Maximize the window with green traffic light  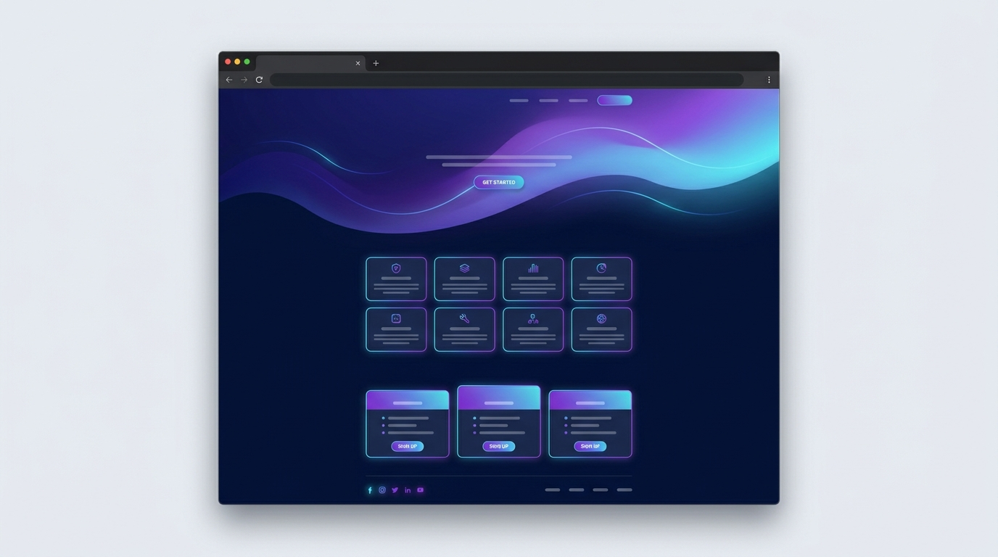(x=247, y=62)
